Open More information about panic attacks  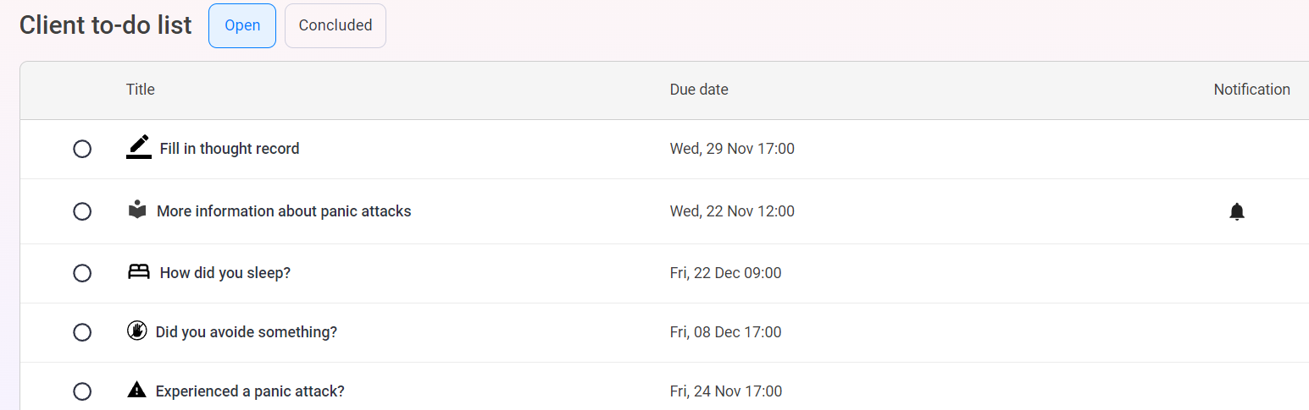pyautogui.click(x=284, y=211)
